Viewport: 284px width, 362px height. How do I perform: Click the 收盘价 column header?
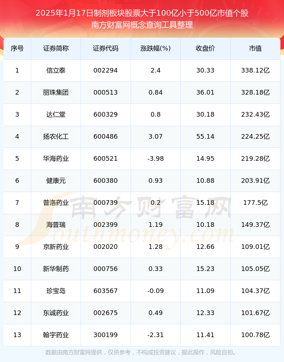206,48
